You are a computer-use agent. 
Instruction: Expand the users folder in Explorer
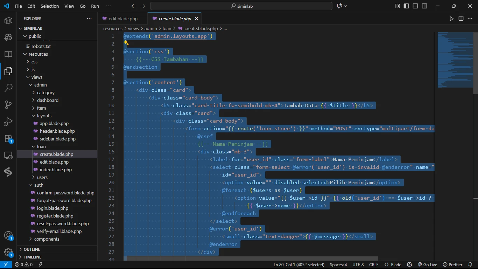click(42, 177)
